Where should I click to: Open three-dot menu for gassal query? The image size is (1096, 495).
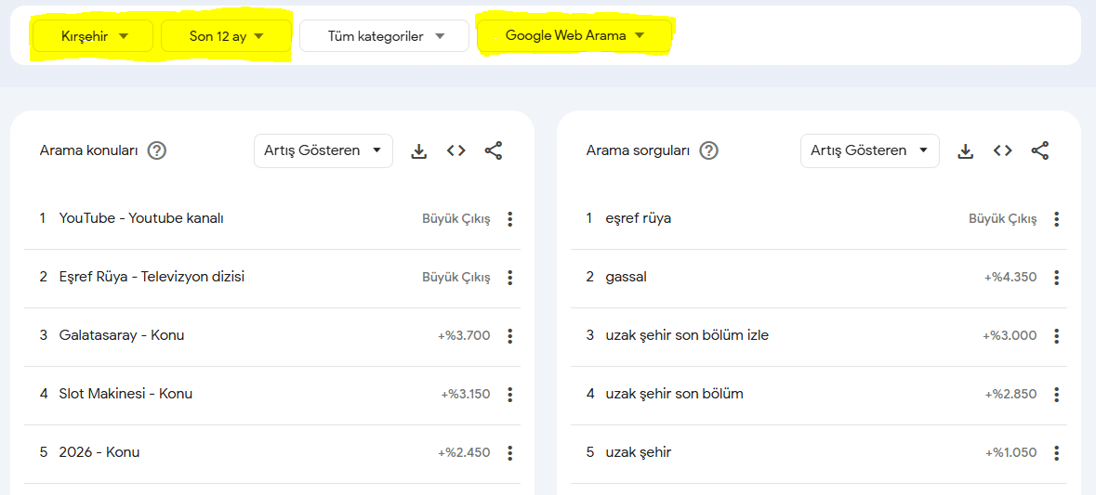[1056, 278]
